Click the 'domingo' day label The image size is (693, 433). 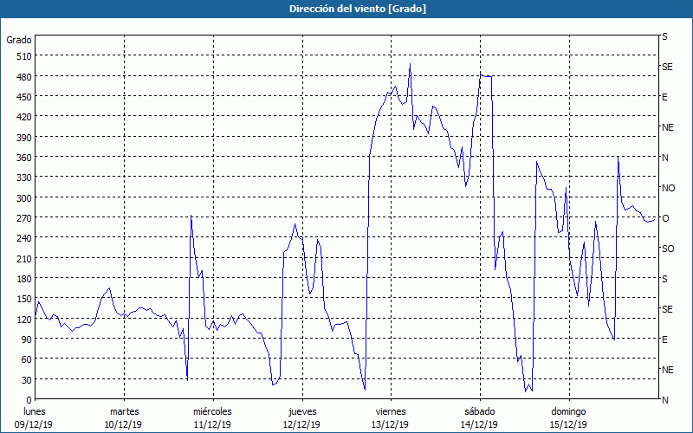(x=568, y=411)
